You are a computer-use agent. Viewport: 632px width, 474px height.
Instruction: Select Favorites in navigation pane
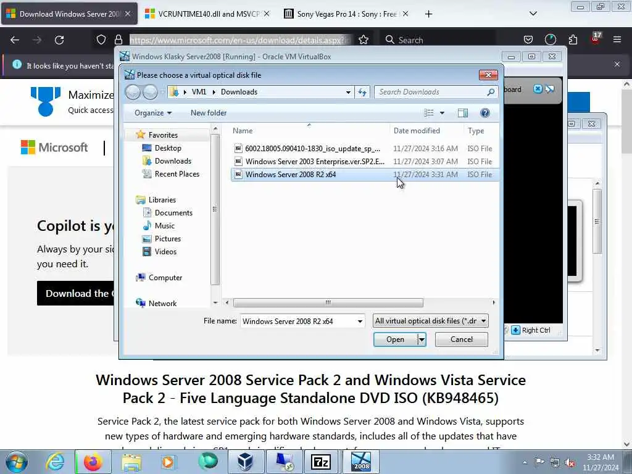click(x=163, y=135)
